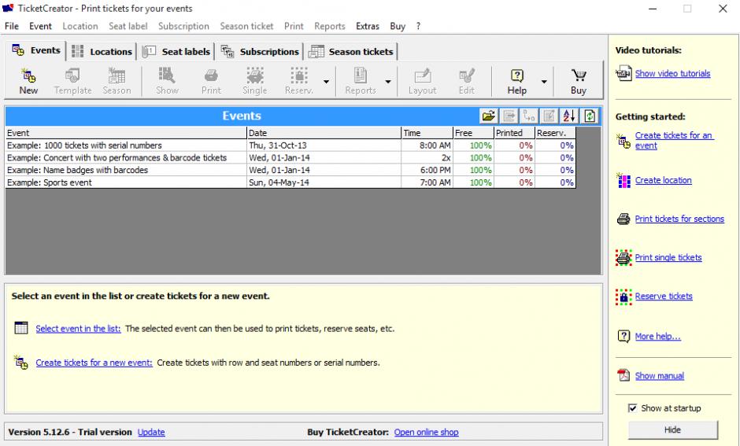740x446 pixels.
Task: Click the calendar icon beside Select event in the list
Action: [21, 328]
